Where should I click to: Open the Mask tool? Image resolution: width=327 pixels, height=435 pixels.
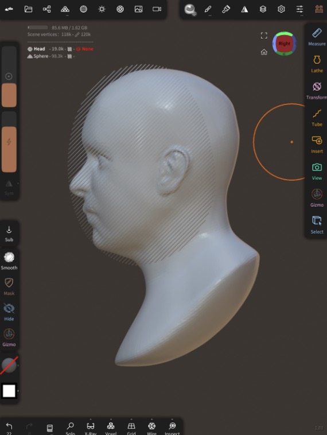[9, 286]
